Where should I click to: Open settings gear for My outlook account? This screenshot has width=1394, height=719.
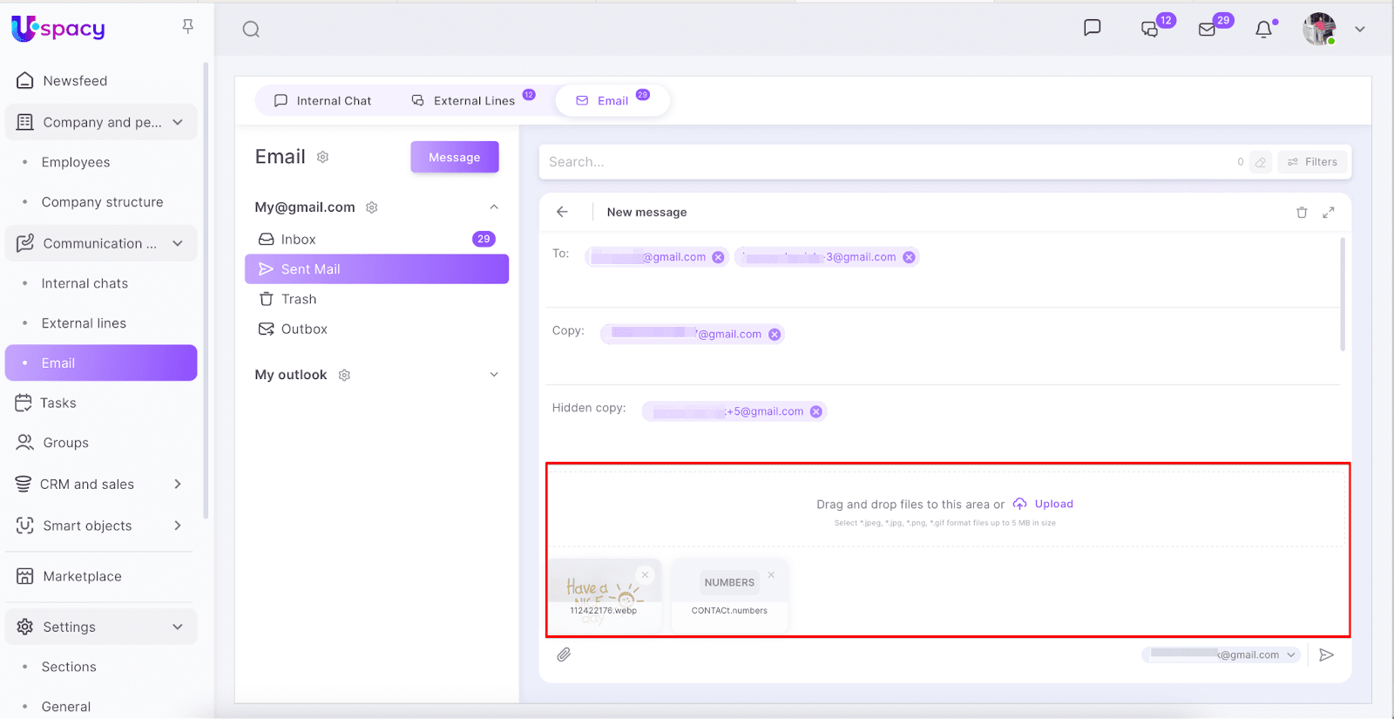[x=344, y=375]
